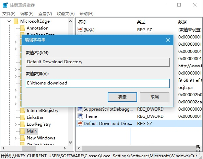Select the LowRegistry key label
Viewport: 203px width, 159px height.
39,124
